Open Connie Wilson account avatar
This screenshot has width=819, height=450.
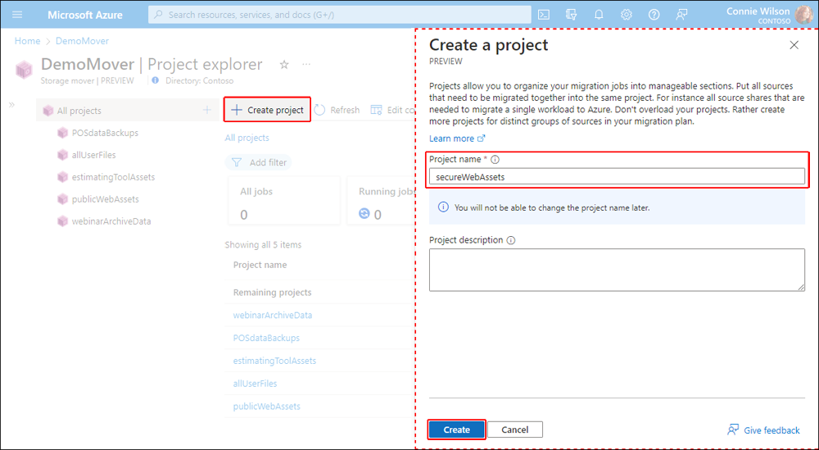click(x=804, y=15)
